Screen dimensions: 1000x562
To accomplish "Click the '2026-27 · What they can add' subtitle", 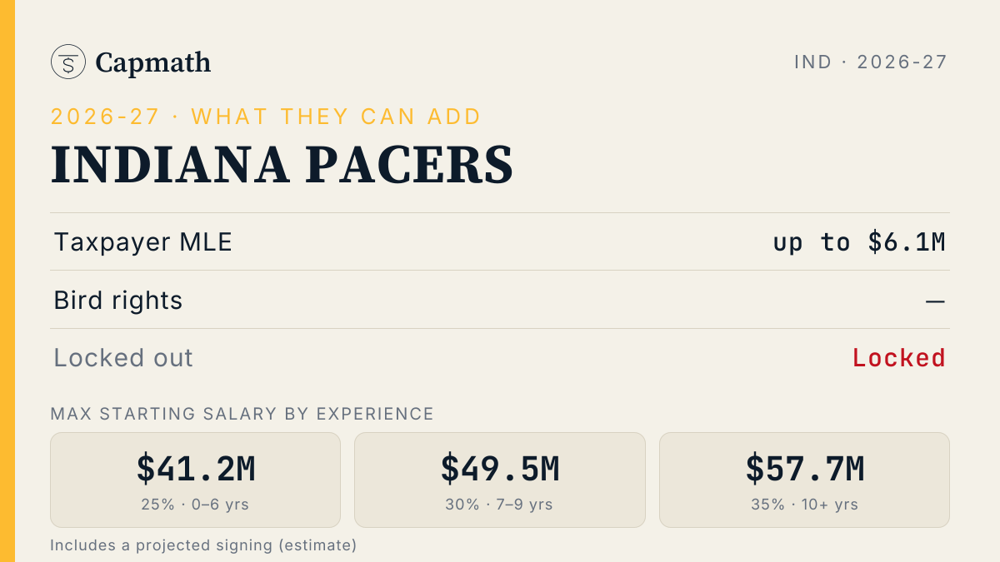I will 267,117.
